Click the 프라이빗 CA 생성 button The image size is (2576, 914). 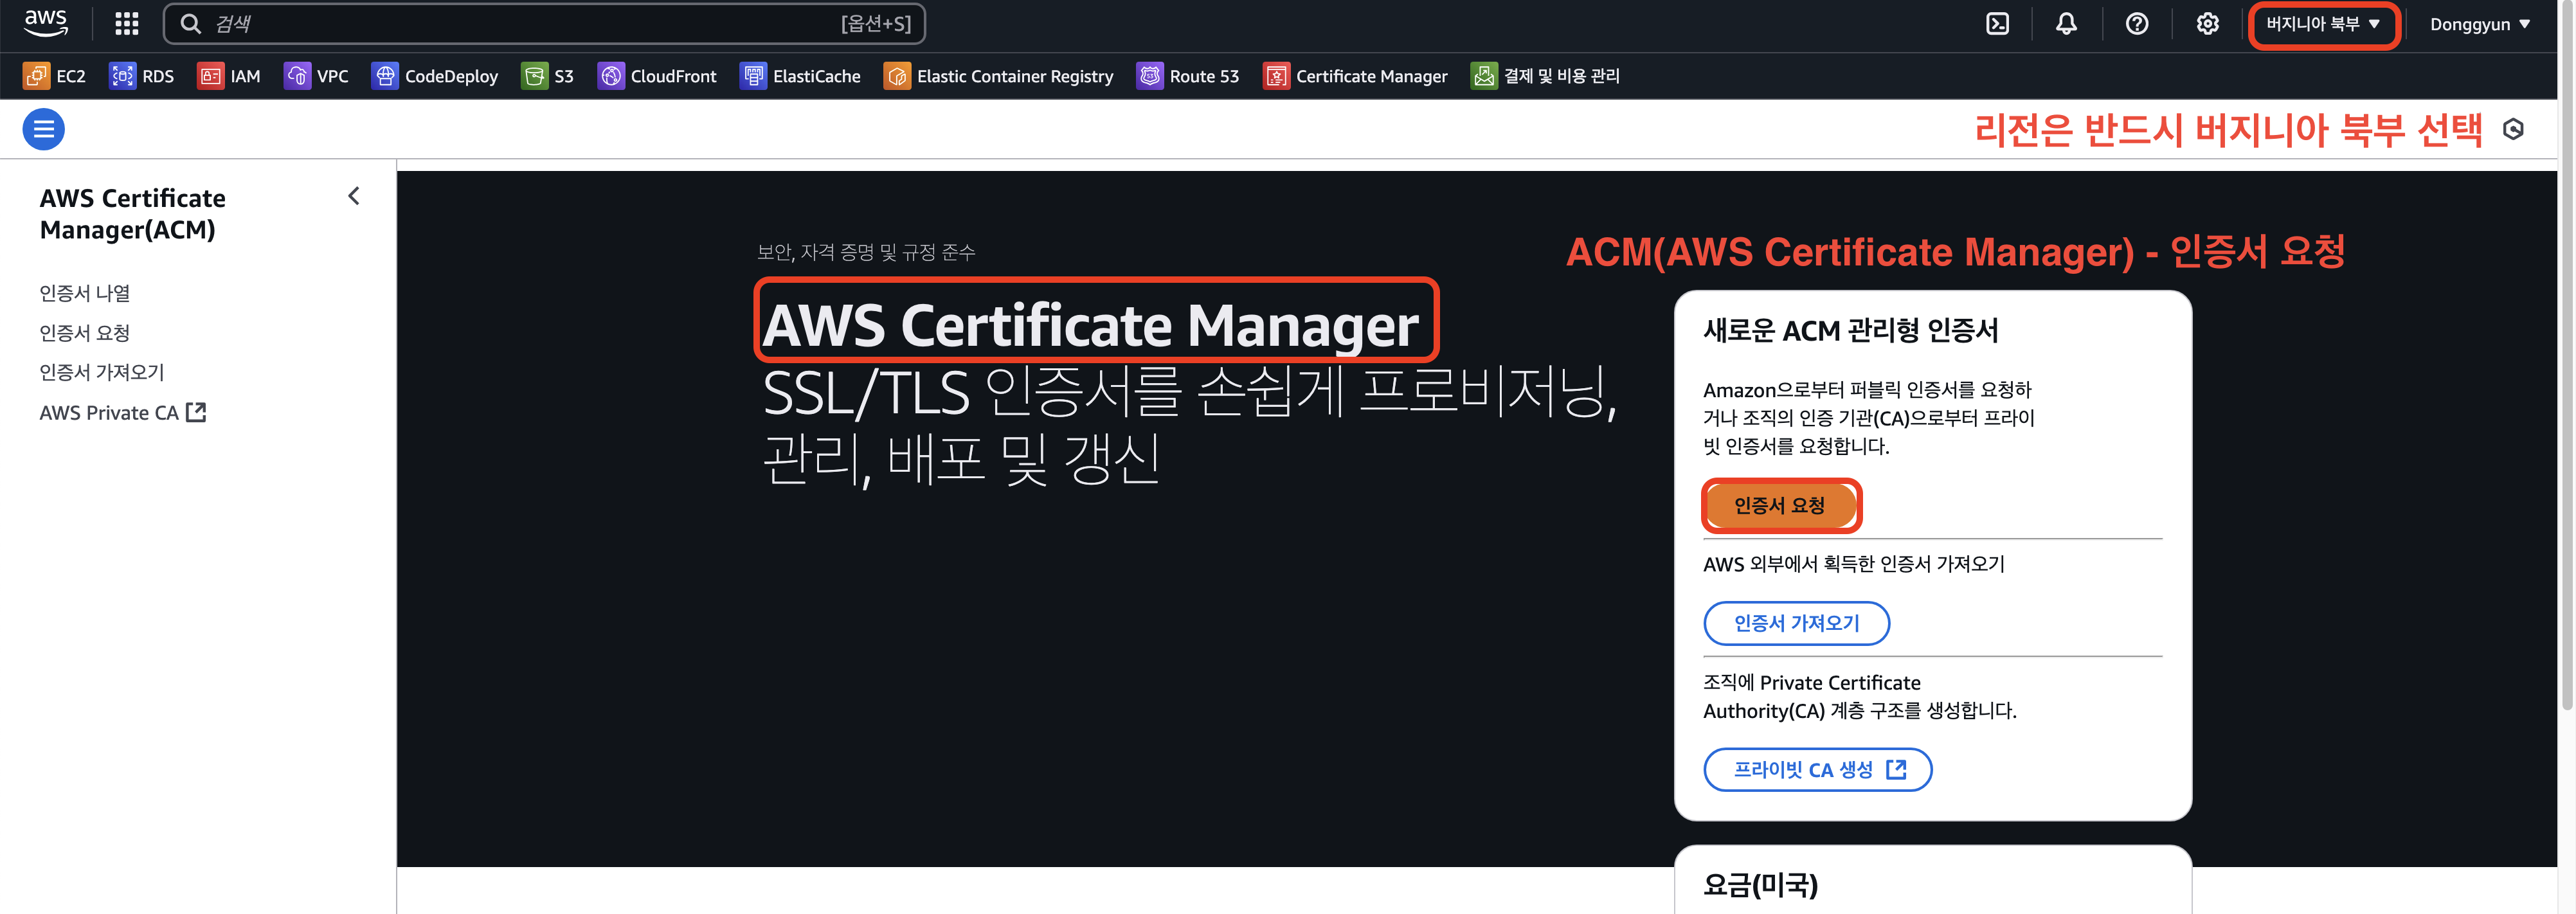pyautogui.click(x=1817, y=769)
